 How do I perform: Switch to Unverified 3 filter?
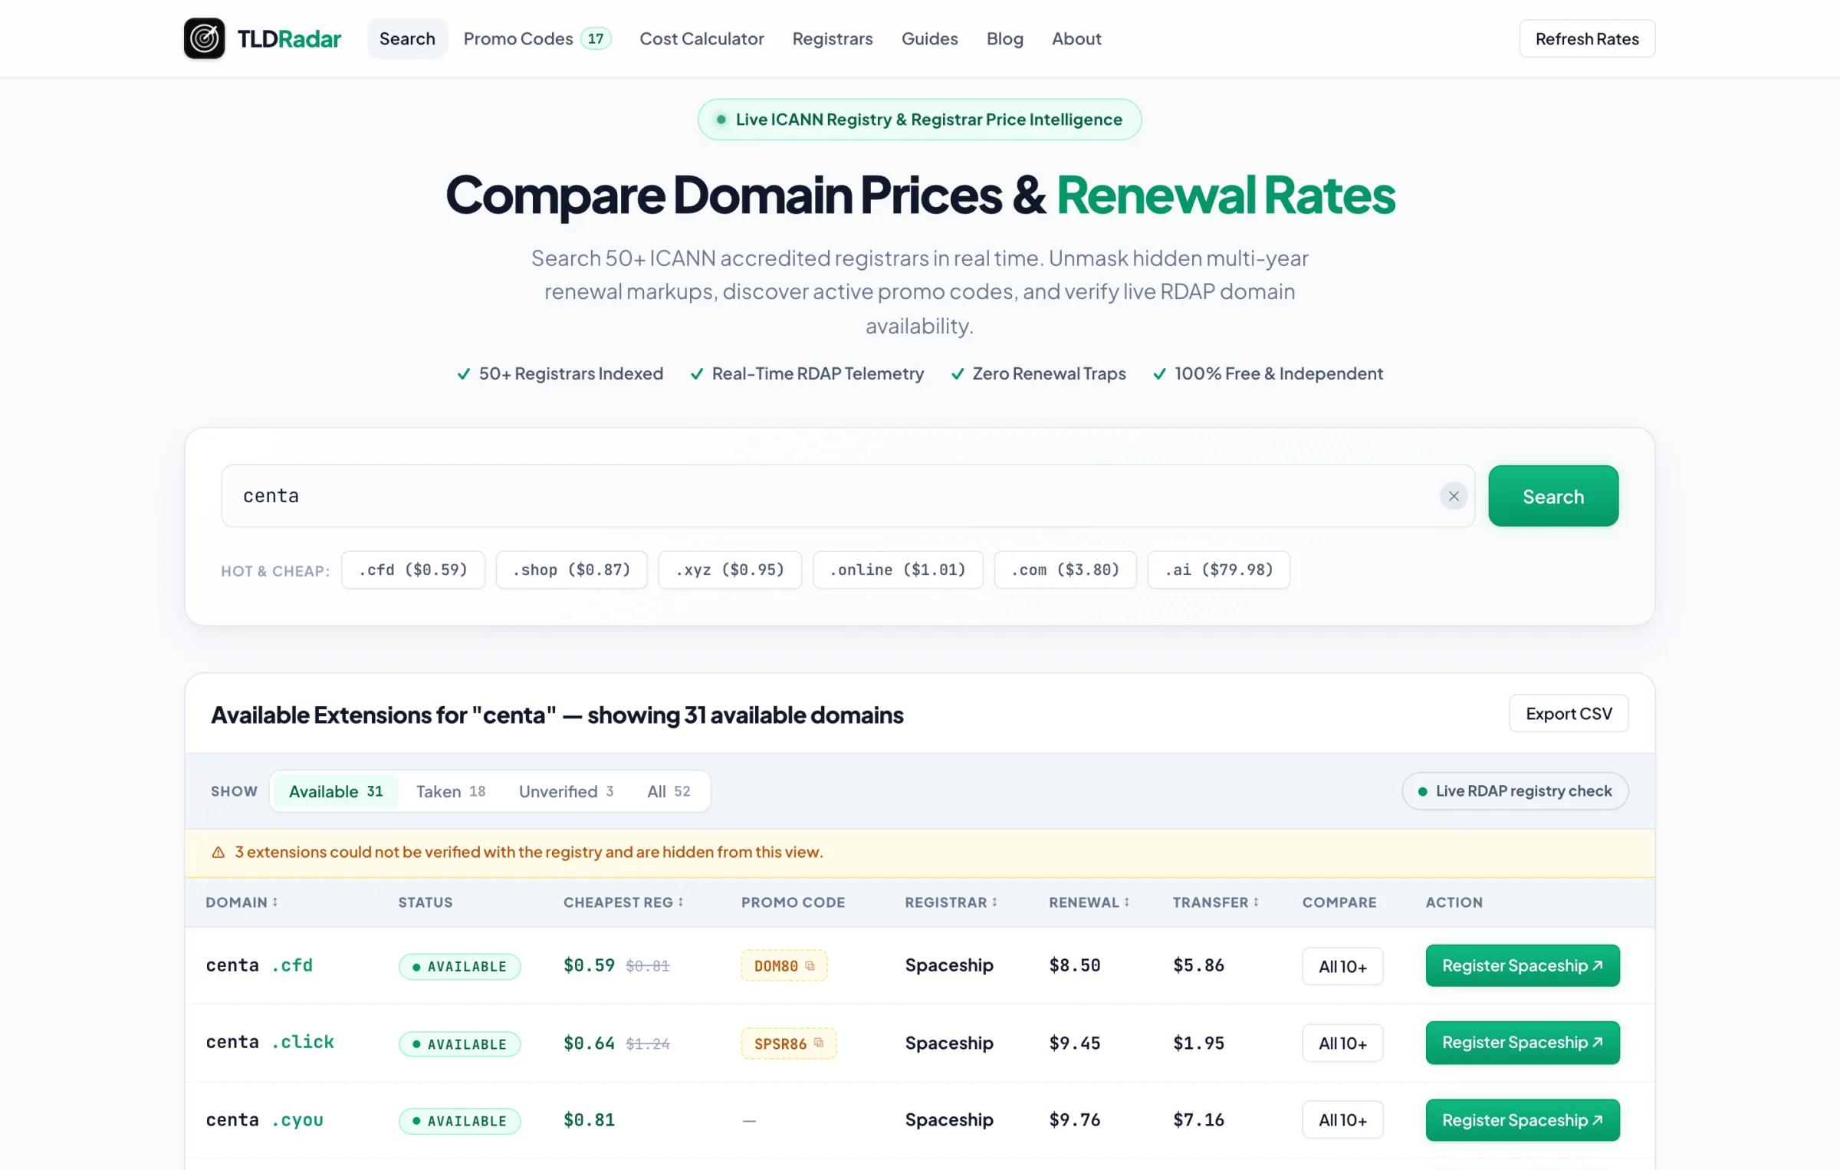566,791
